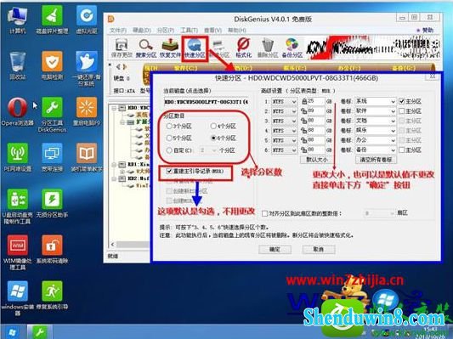Open the 磁盘碎片整理 defrag desktop icon
Image resolution: width=453 pixels, height=339 pixels.
[x=52, y=20]
